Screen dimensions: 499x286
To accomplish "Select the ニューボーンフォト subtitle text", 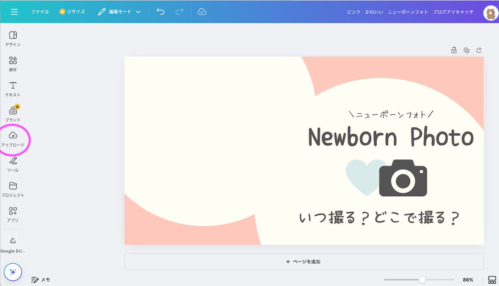I will [x=391, y=114].
